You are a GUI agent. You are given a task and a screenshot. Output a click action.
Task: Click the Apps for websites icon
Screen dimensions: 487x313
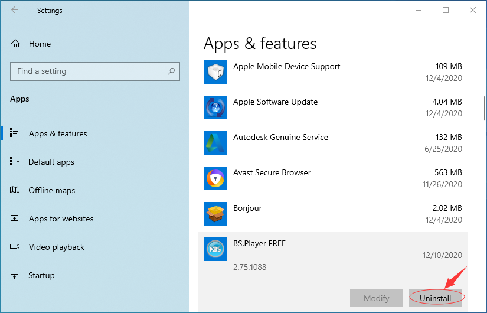15,218
